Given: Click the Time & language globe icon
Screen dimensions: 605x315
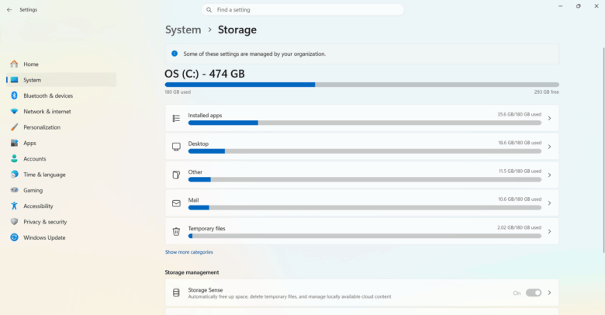Looking at the screenshot, I should 14,175.
